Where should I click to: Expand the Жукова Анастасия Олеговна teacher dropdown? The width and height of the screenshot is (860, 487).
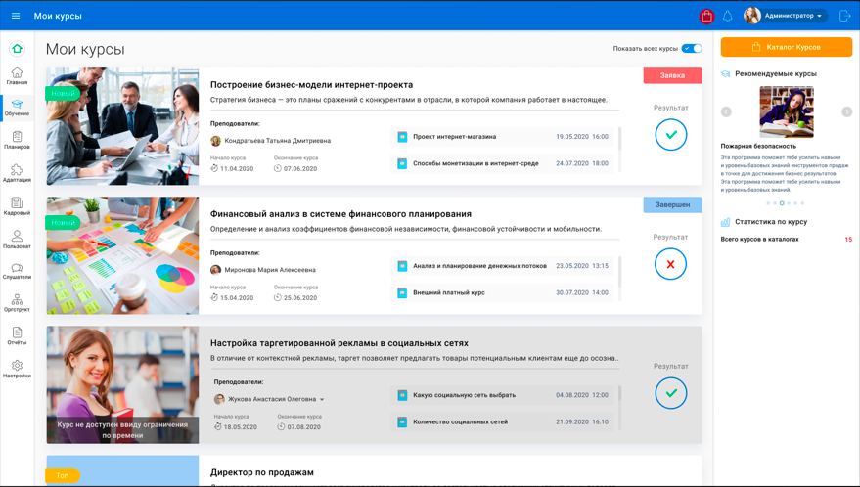pos(322,399)
